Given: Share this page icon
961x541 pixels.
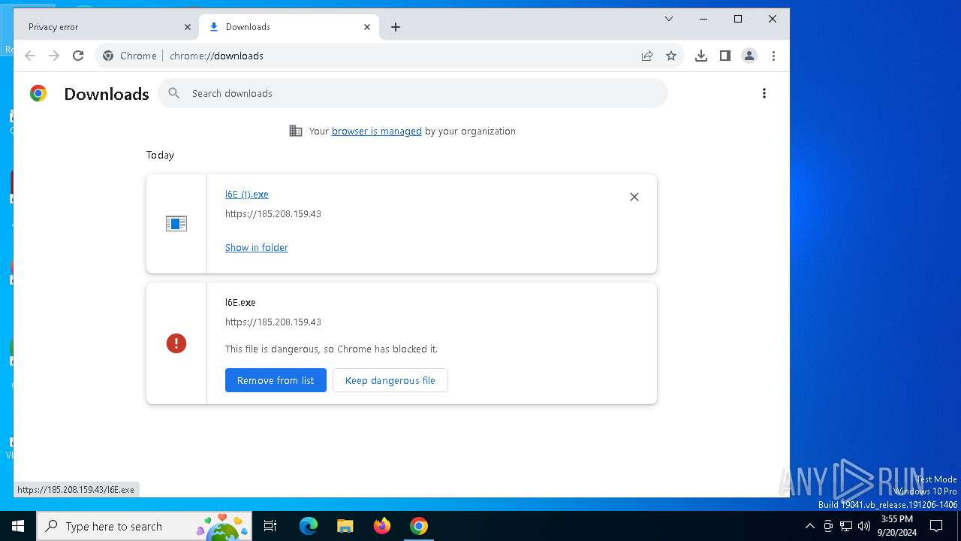Looking at the screenshot, I should click(647, 56).
